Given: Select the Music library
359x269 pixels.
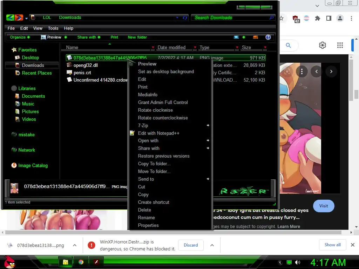Looking at the screenshot, I should pos(25,104).
